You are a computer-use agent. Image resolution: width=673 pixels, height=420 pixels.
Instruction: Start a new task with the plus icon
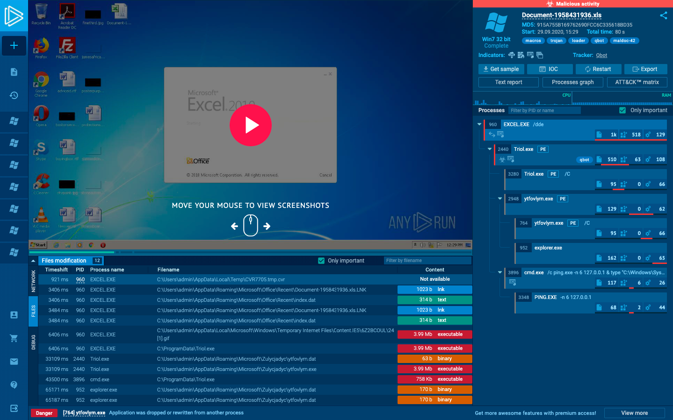coord(14,45)
